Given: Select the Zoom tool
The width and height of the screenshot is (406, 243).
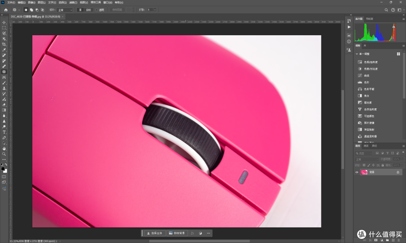Looking at the screenshot, I should pos(4,154).
